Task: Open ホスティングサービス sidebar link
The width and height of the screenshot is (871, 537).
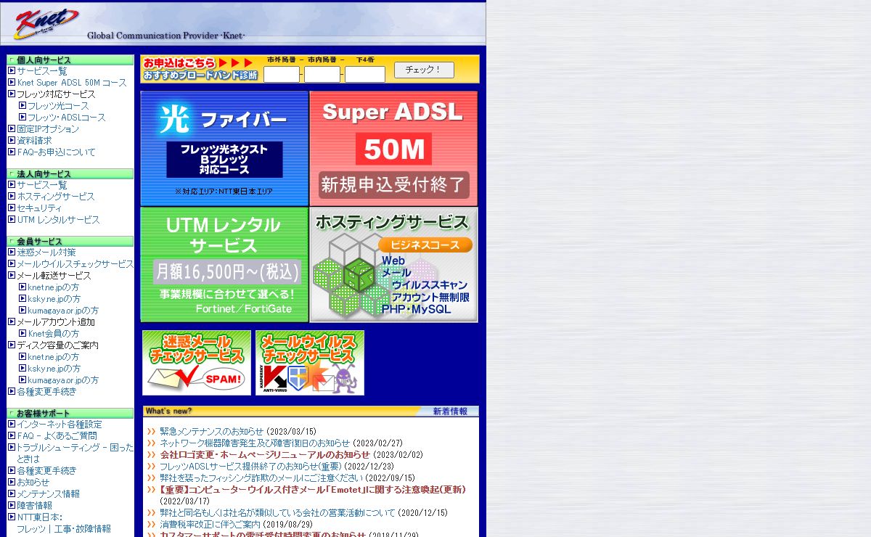Action: coord(56,197)
